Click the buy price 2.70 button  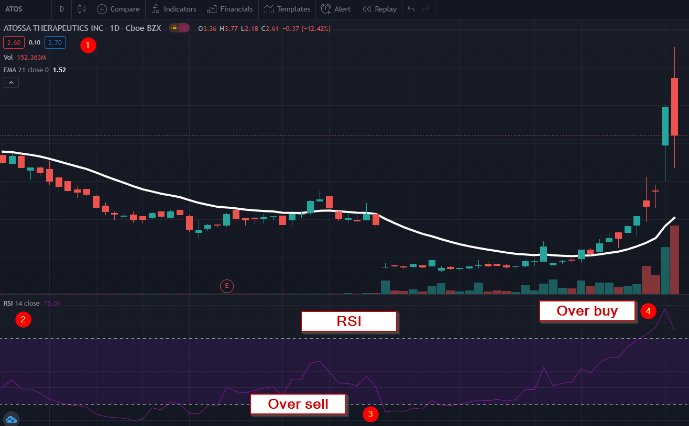(x=55, y=43)
